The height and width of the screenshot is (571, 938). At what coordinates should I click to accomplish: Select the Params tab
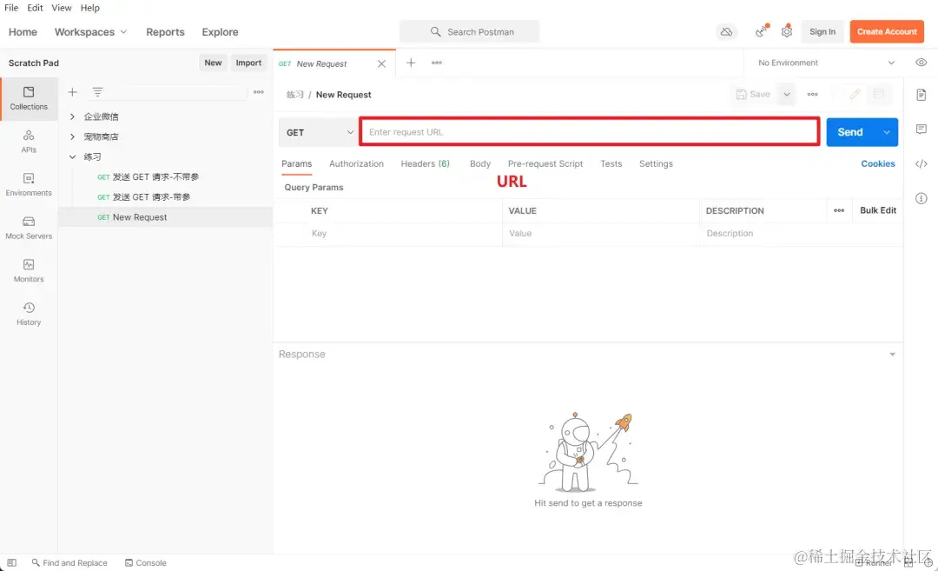click(x=297, y=163)
